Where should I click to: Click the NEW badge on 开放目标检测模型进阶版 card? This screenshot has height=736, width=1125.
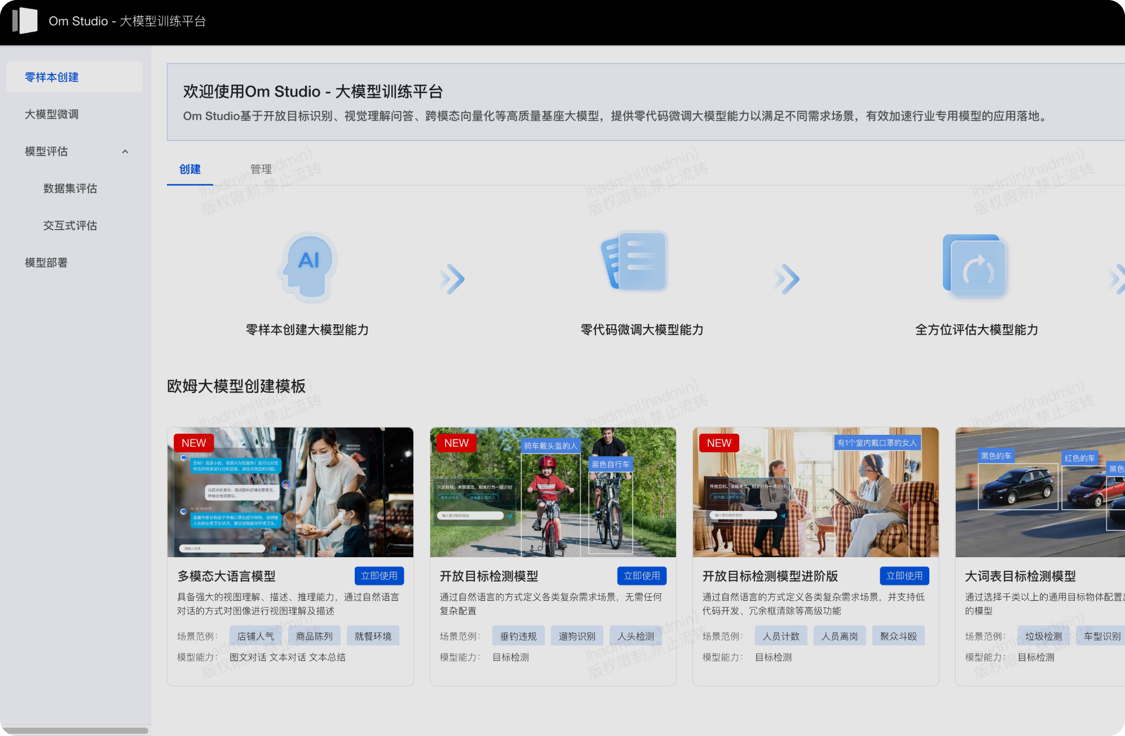coord(720,443)
